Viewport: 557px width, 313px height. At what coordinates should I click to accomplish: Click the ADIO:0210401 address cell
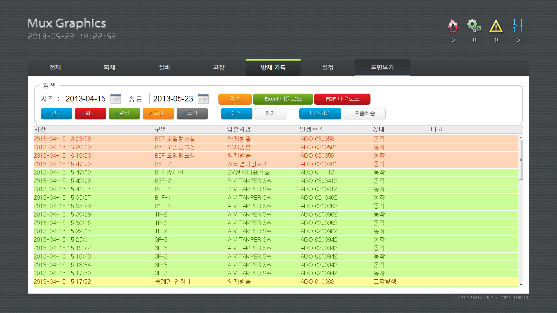319,164
